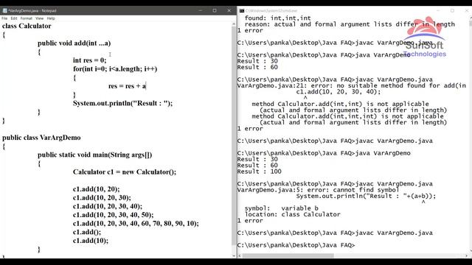The height and width of the screenshot is (265, 472).
Task: Click the for loop line in Notepad
Action: point(115,68)
